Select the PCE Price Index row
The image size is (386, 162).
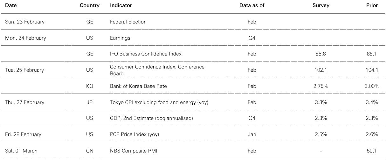click(x=193, y=134)
